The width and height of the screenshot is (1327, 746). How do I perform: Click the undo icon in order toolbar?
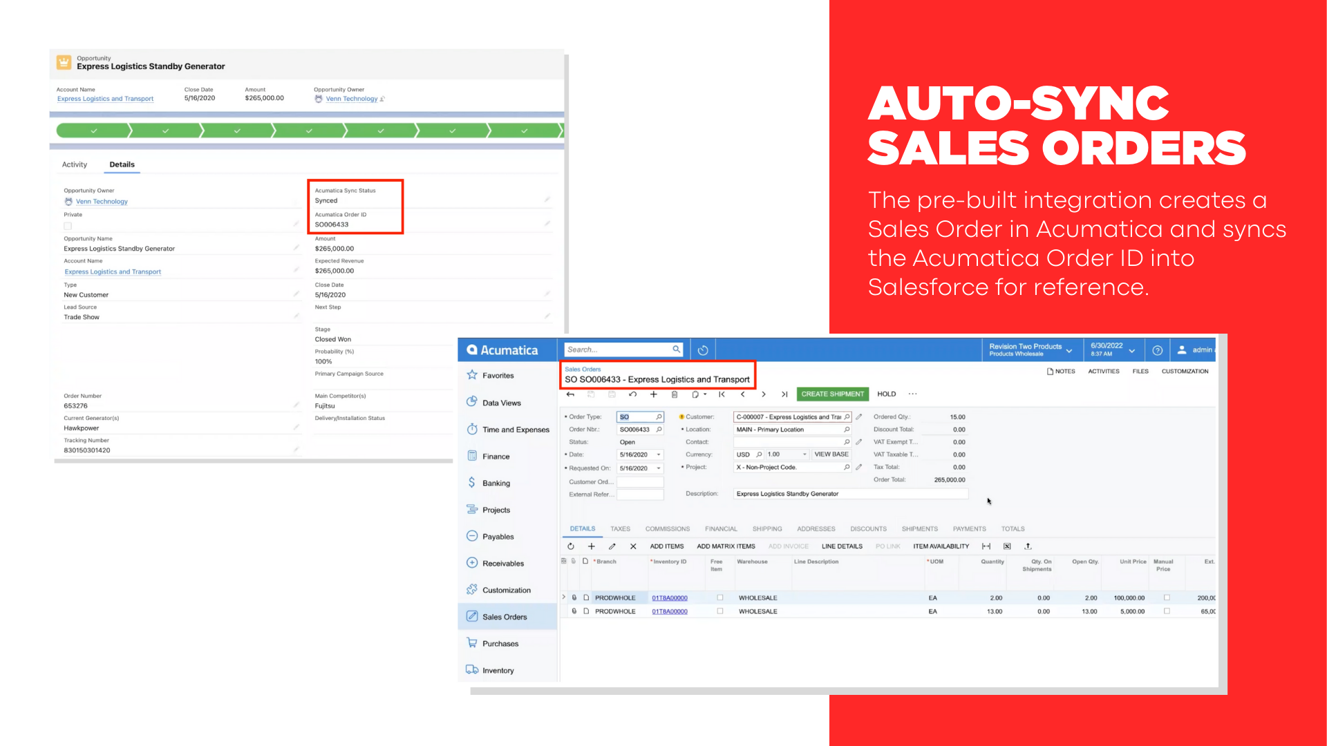pyautogui.click(x=632, y=394)
